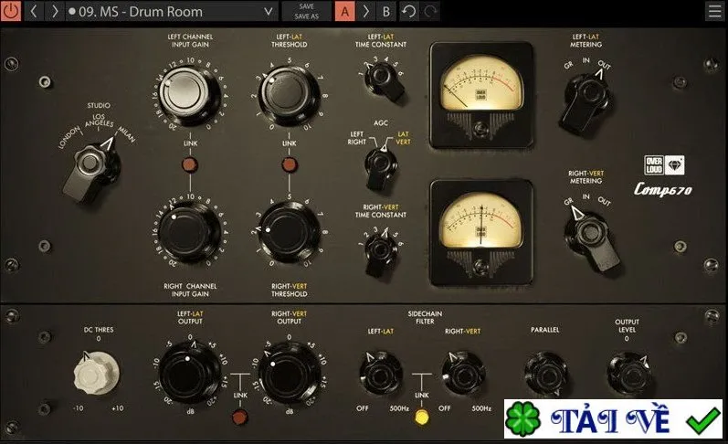Toggle the plugin power bypass button

11,11
